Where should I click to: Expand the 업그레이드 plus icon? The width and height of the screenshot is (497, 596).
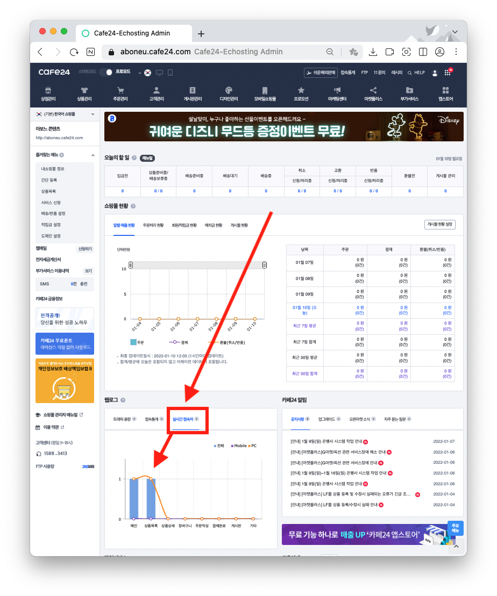[338, 419]
